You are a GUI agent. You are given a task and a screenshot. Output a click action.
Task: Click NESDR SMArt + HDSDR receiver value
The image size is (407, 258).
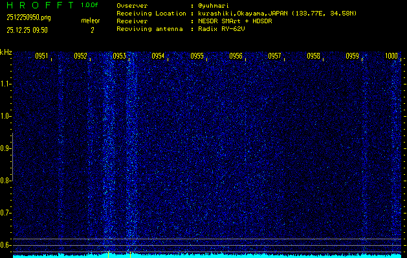click(235, 21)
